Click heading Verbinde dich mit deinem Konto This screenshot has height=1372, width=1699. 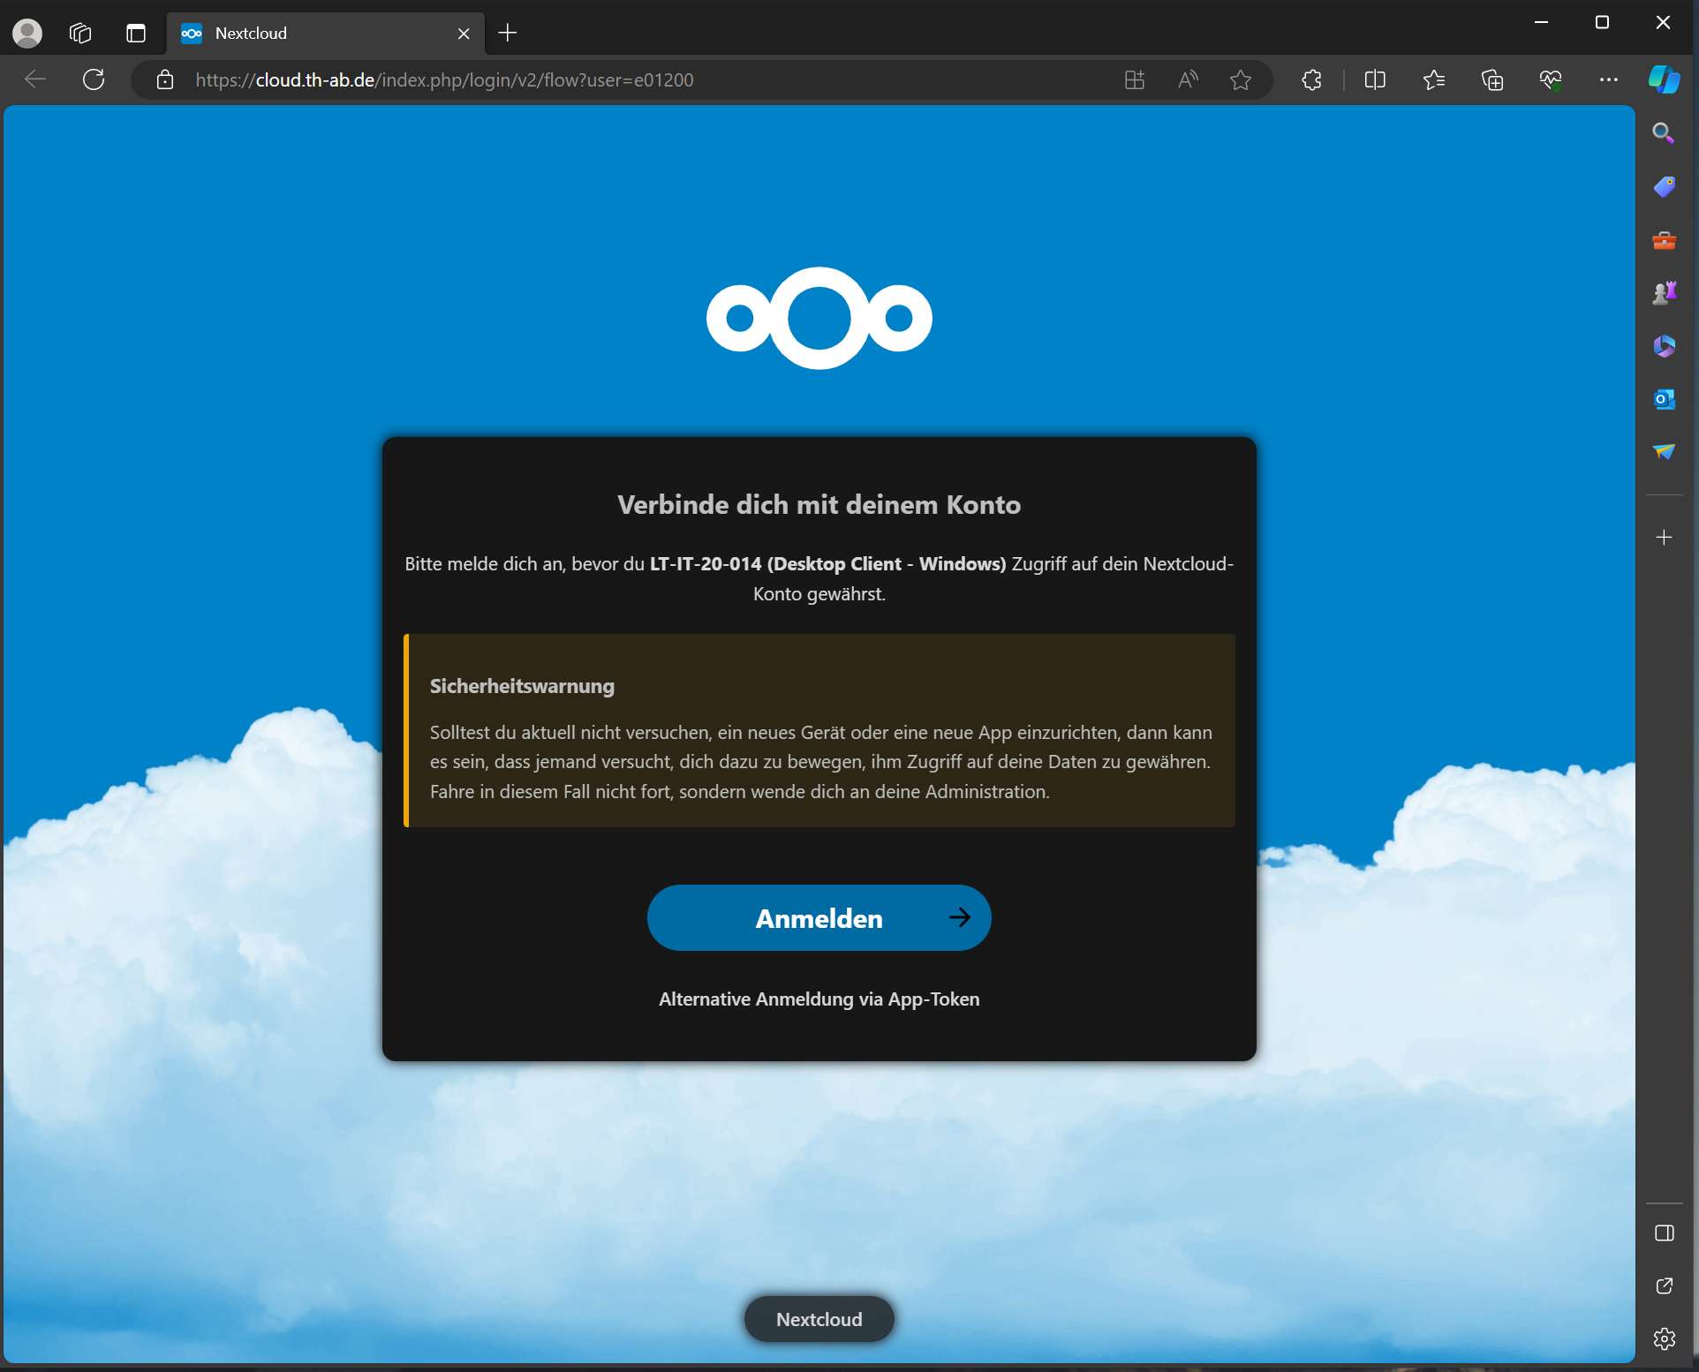pyautogui.click(x=819, y=504)
